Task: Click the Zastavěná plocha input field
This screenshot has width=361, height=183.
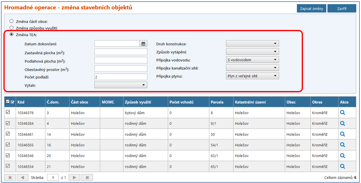Action: tap(120, 52)
